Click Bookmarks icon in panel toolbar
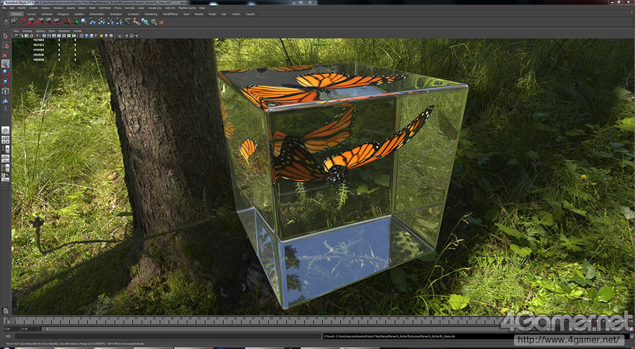Image resolution: width=635 pixels, height=349 pixels. [26, 35]
